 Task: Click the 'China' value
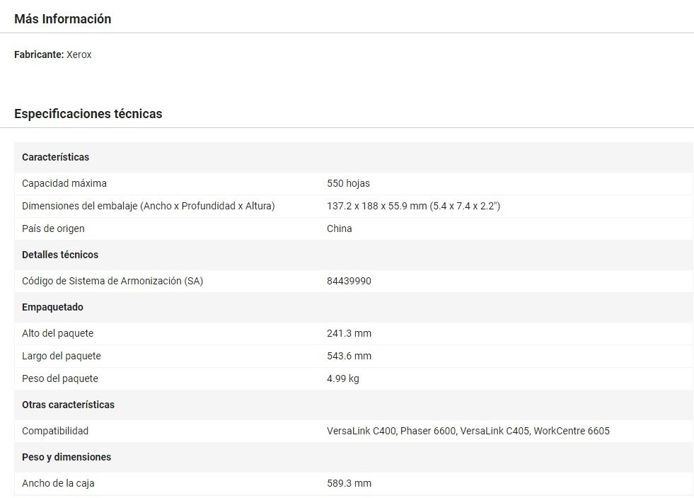pos(339,228)
